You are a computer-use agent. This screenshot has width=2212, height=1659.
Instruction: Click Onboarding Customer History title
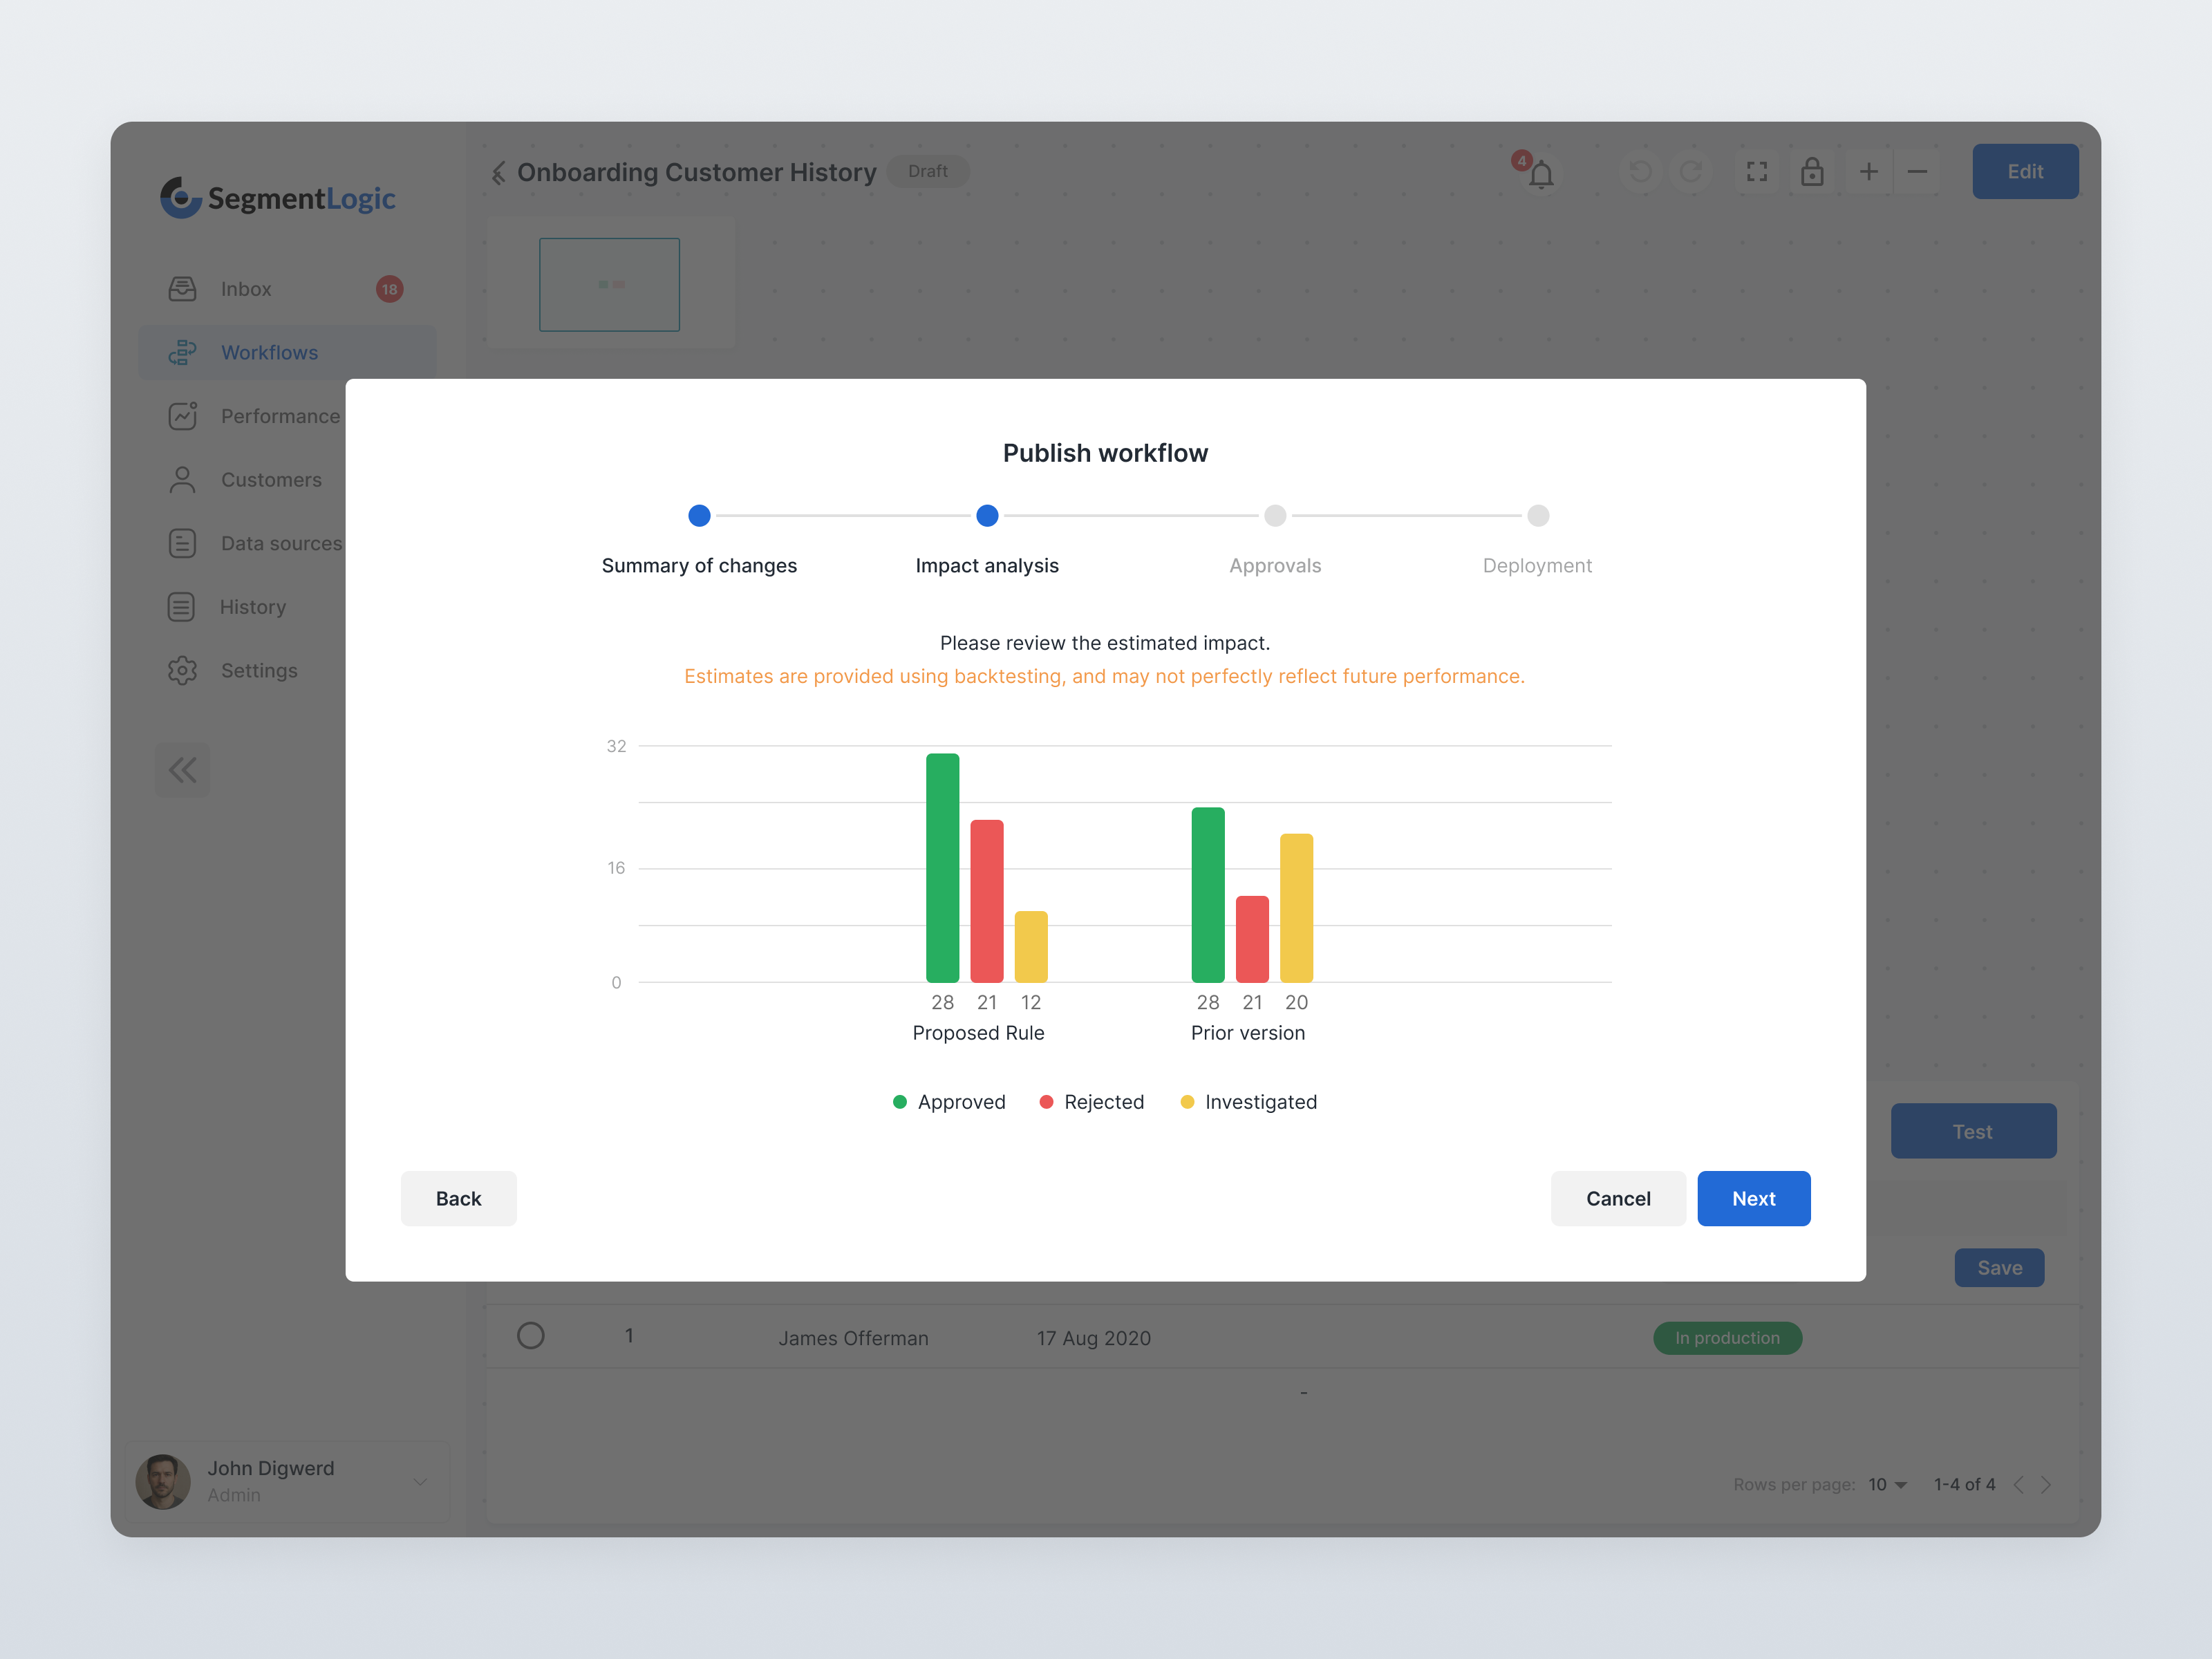697,172
